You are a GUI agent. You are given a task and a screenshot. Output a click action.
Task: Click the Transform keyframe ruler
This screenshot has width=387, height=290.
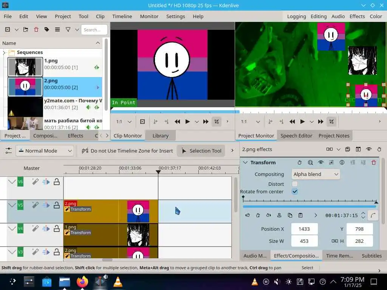tap(310, 200)
